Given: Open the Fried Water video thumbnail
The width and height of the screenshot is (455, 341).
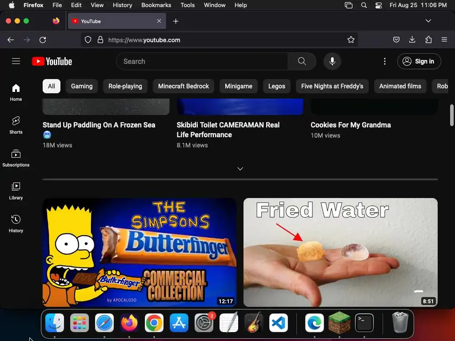Looking at the screenshot, I should 340,252.
